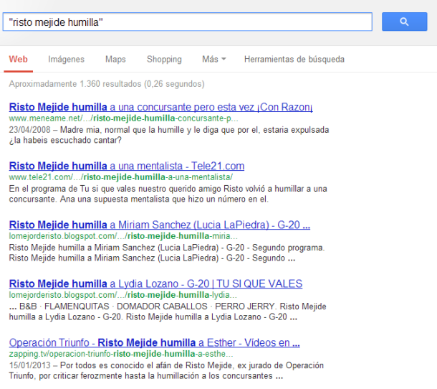Click snippet dated 15/01/2013
Viewport: 437px width, 389px height.
166,370
